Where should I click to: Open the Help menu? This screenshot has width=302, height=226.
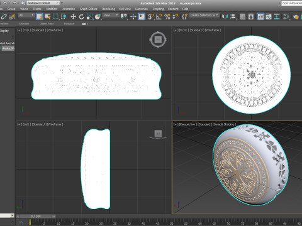[x=185, y=9]
